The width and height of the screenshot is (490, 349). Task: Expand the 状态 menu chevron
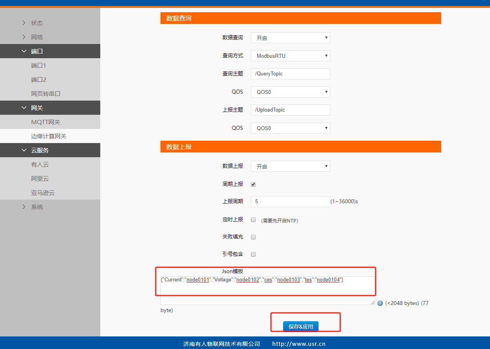coord(24,23)
